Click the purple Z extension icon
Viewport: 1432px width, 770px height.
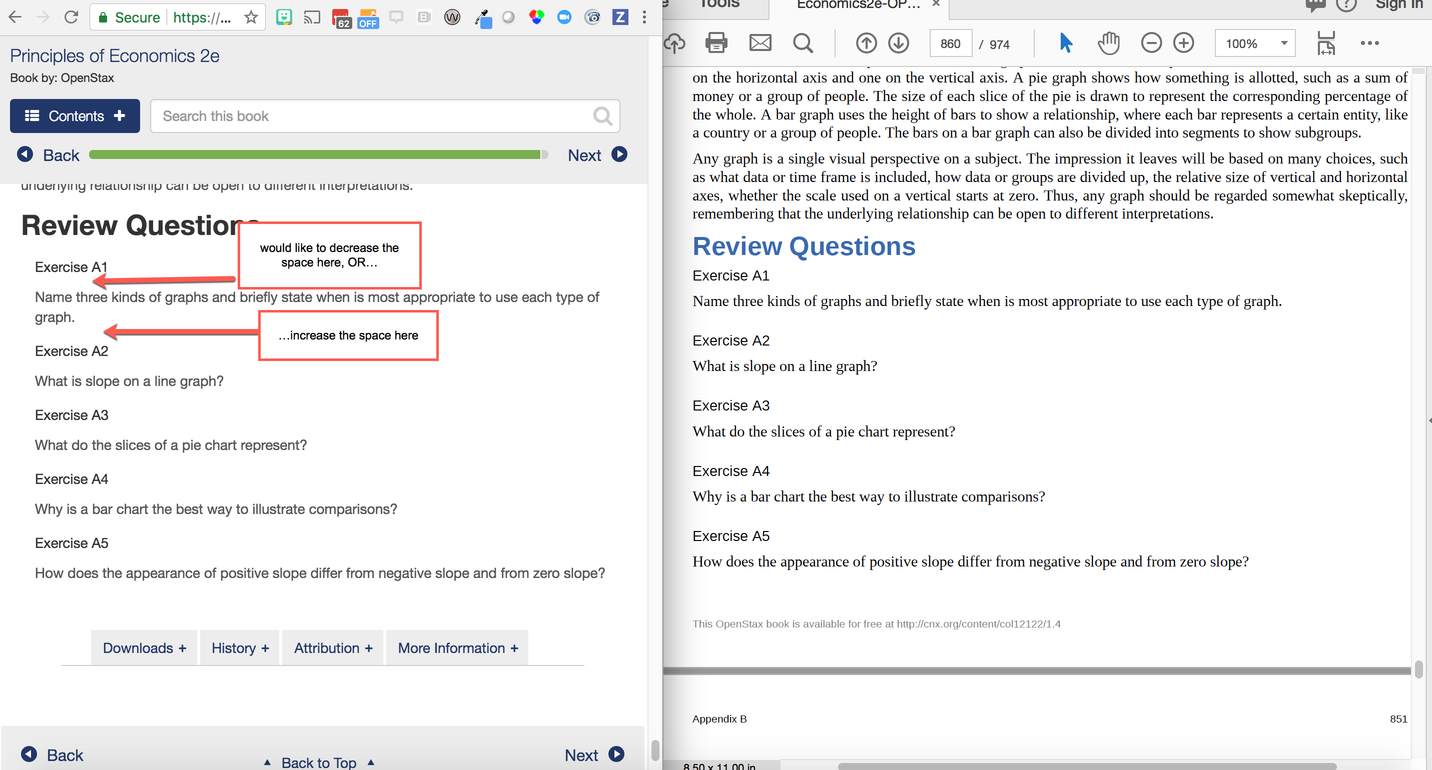point(620,17)
